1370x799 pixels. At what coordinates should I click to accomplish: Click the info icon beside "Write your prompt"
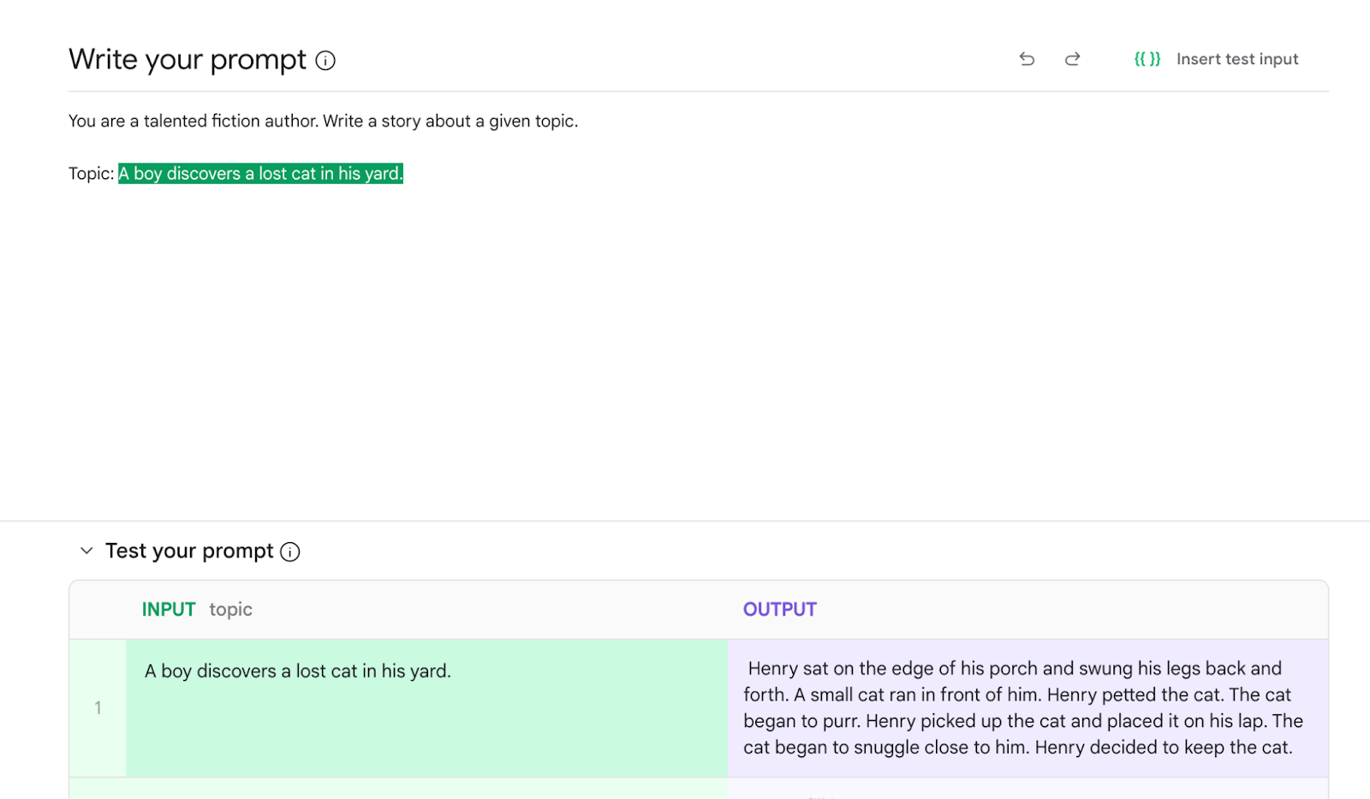coord(325,60)
